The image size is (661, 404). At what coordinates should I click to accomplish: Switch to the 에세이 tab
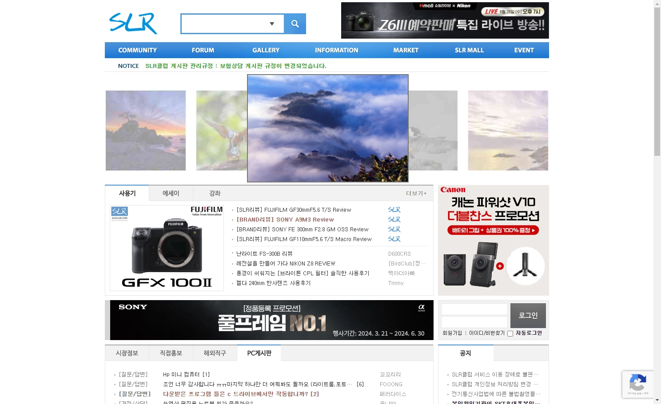[171, 193]
